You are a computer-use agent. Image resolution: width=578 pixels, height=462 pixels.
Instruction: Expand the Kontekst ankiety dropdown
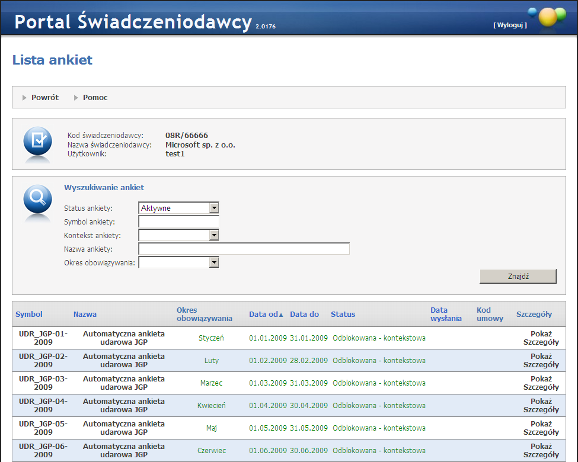click(x=214, y=235)
